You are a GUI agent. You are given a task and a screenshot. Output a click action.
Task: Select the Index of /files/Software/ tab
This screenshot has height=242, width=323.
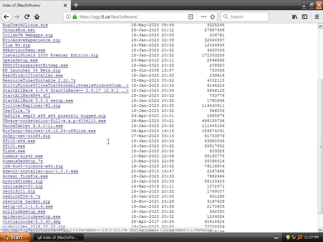pos(35,5)
